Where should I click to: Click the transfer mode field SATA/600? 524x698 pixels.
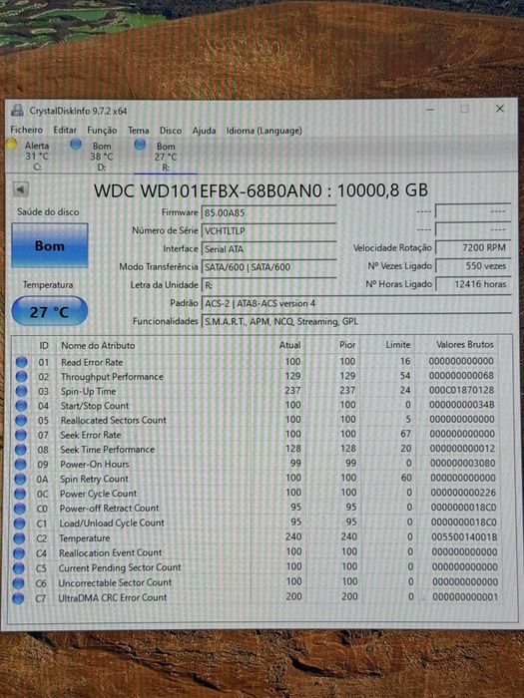(269, 266)
